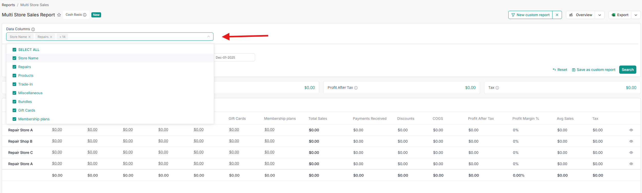Open the Export options dropdown arrow
Screen dimensions: 642x193
coord(636,15)
